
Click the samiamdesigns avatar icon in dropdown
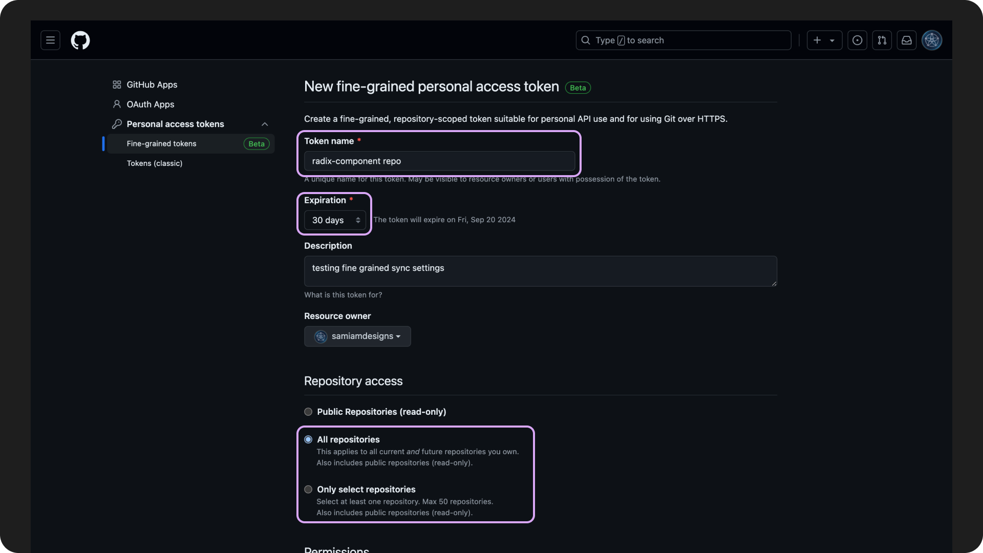320,336
